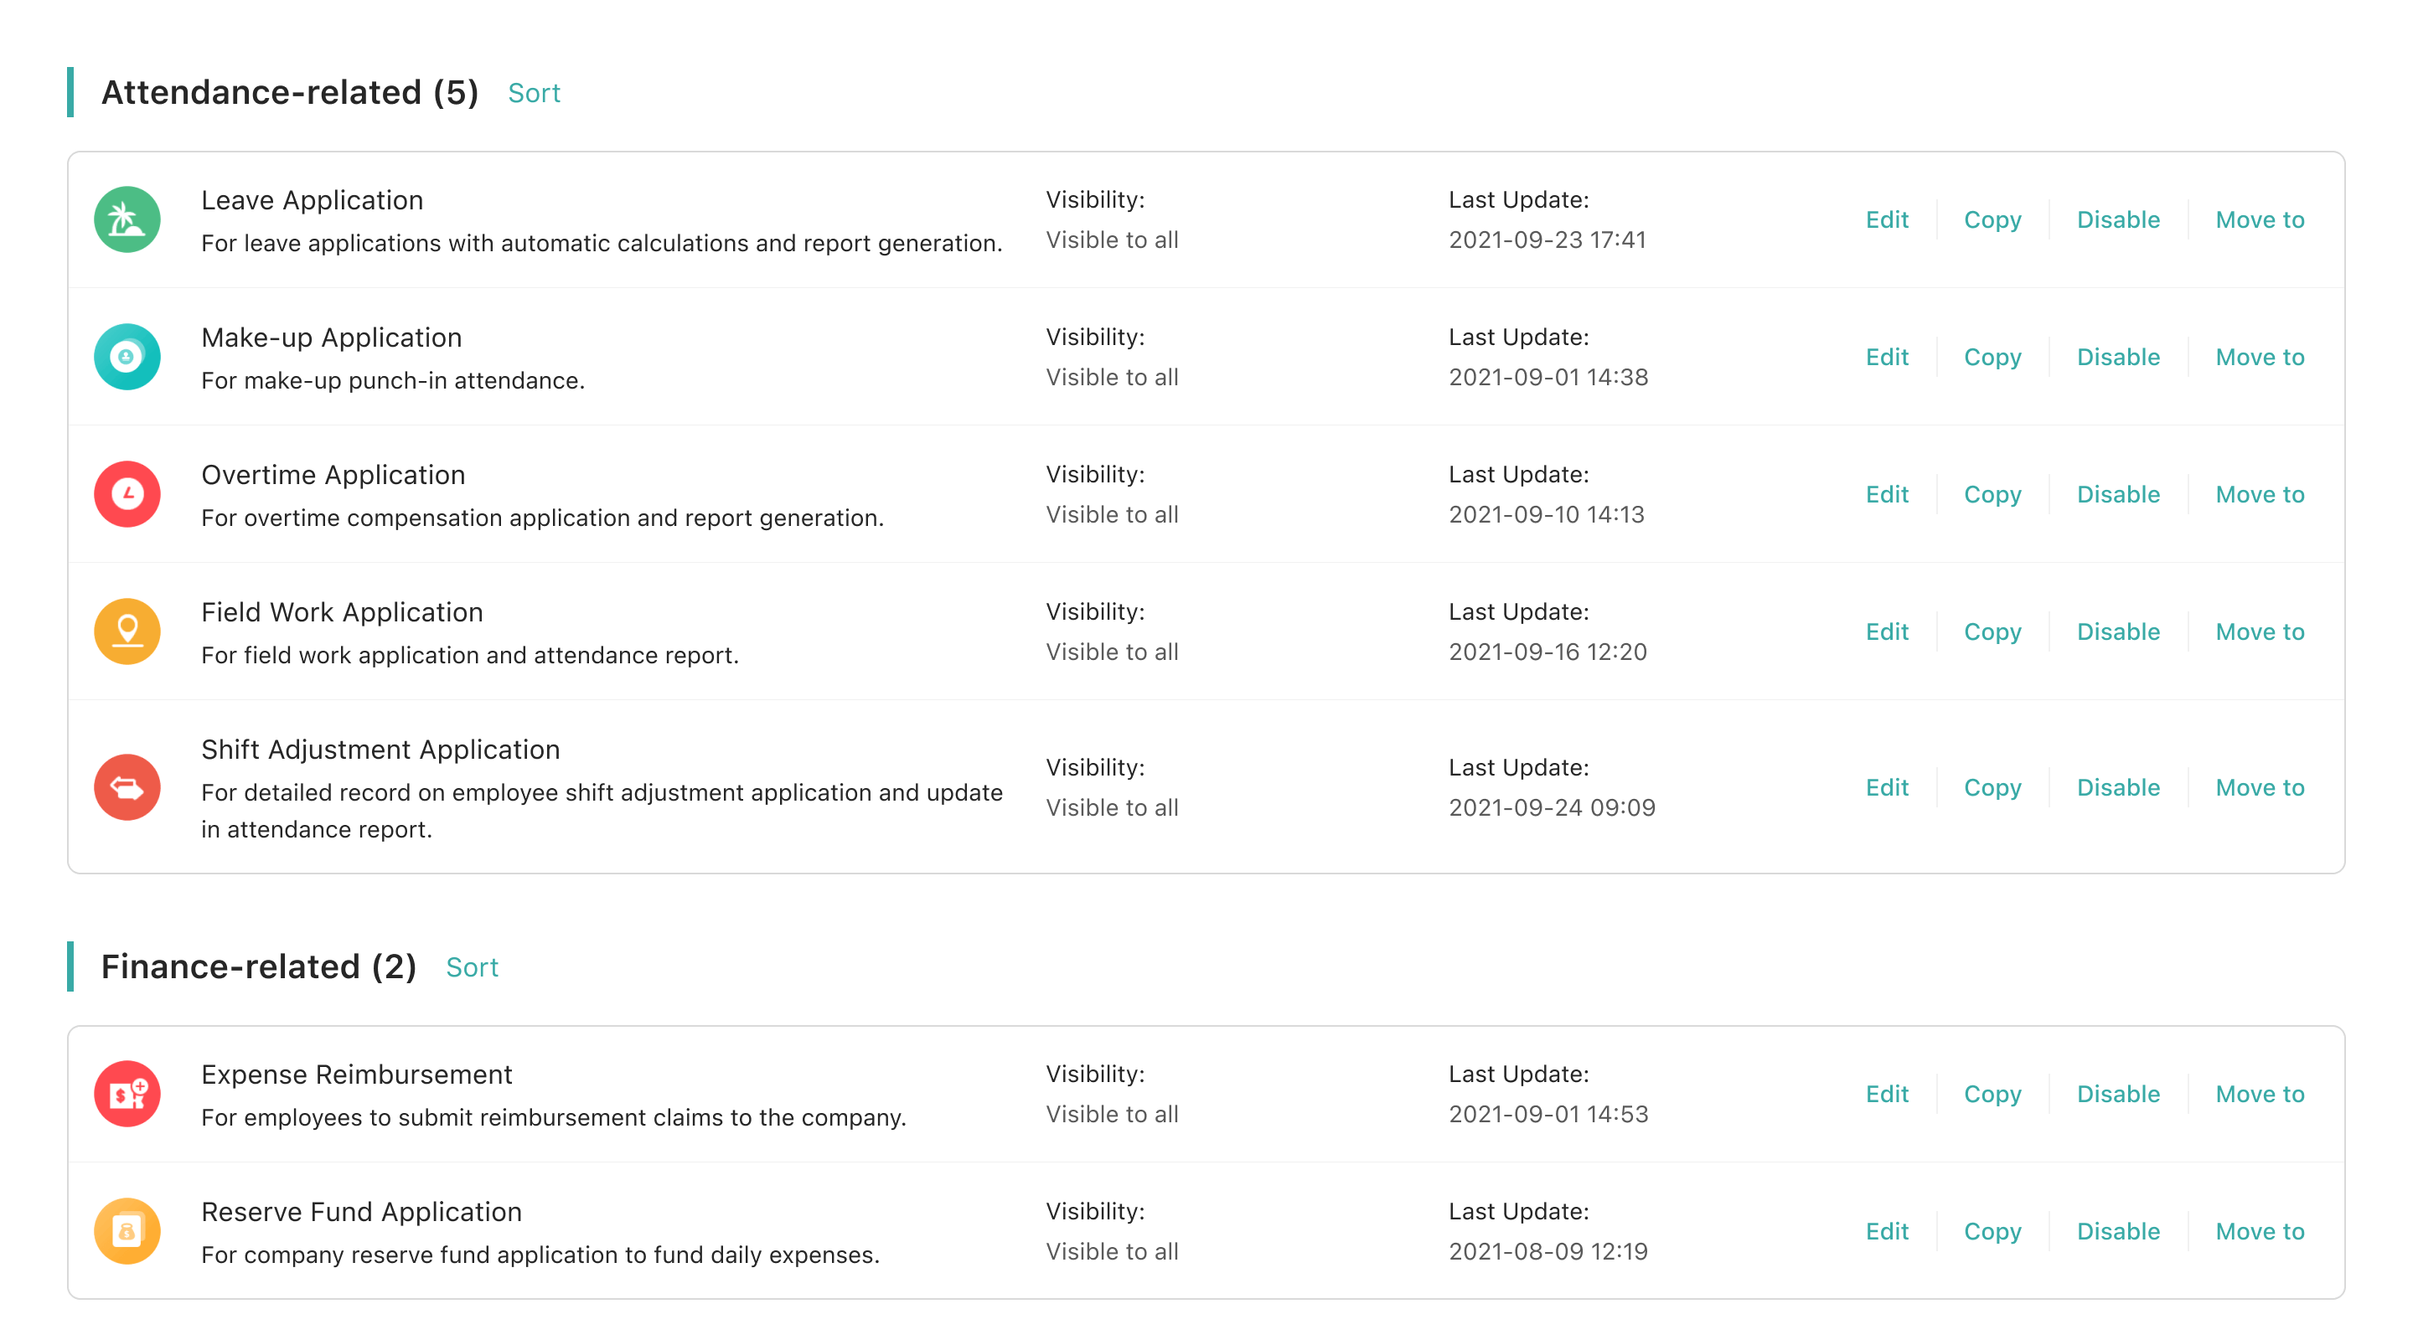2413x1340 pixels.
Task: Click the Reserve Fund Application icon
Action: (127, 1231)
